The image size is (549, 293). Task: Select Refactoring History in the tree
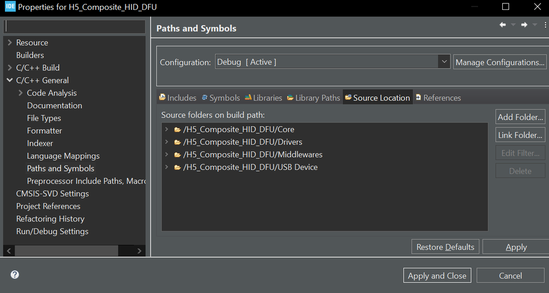tap(51, 219)
